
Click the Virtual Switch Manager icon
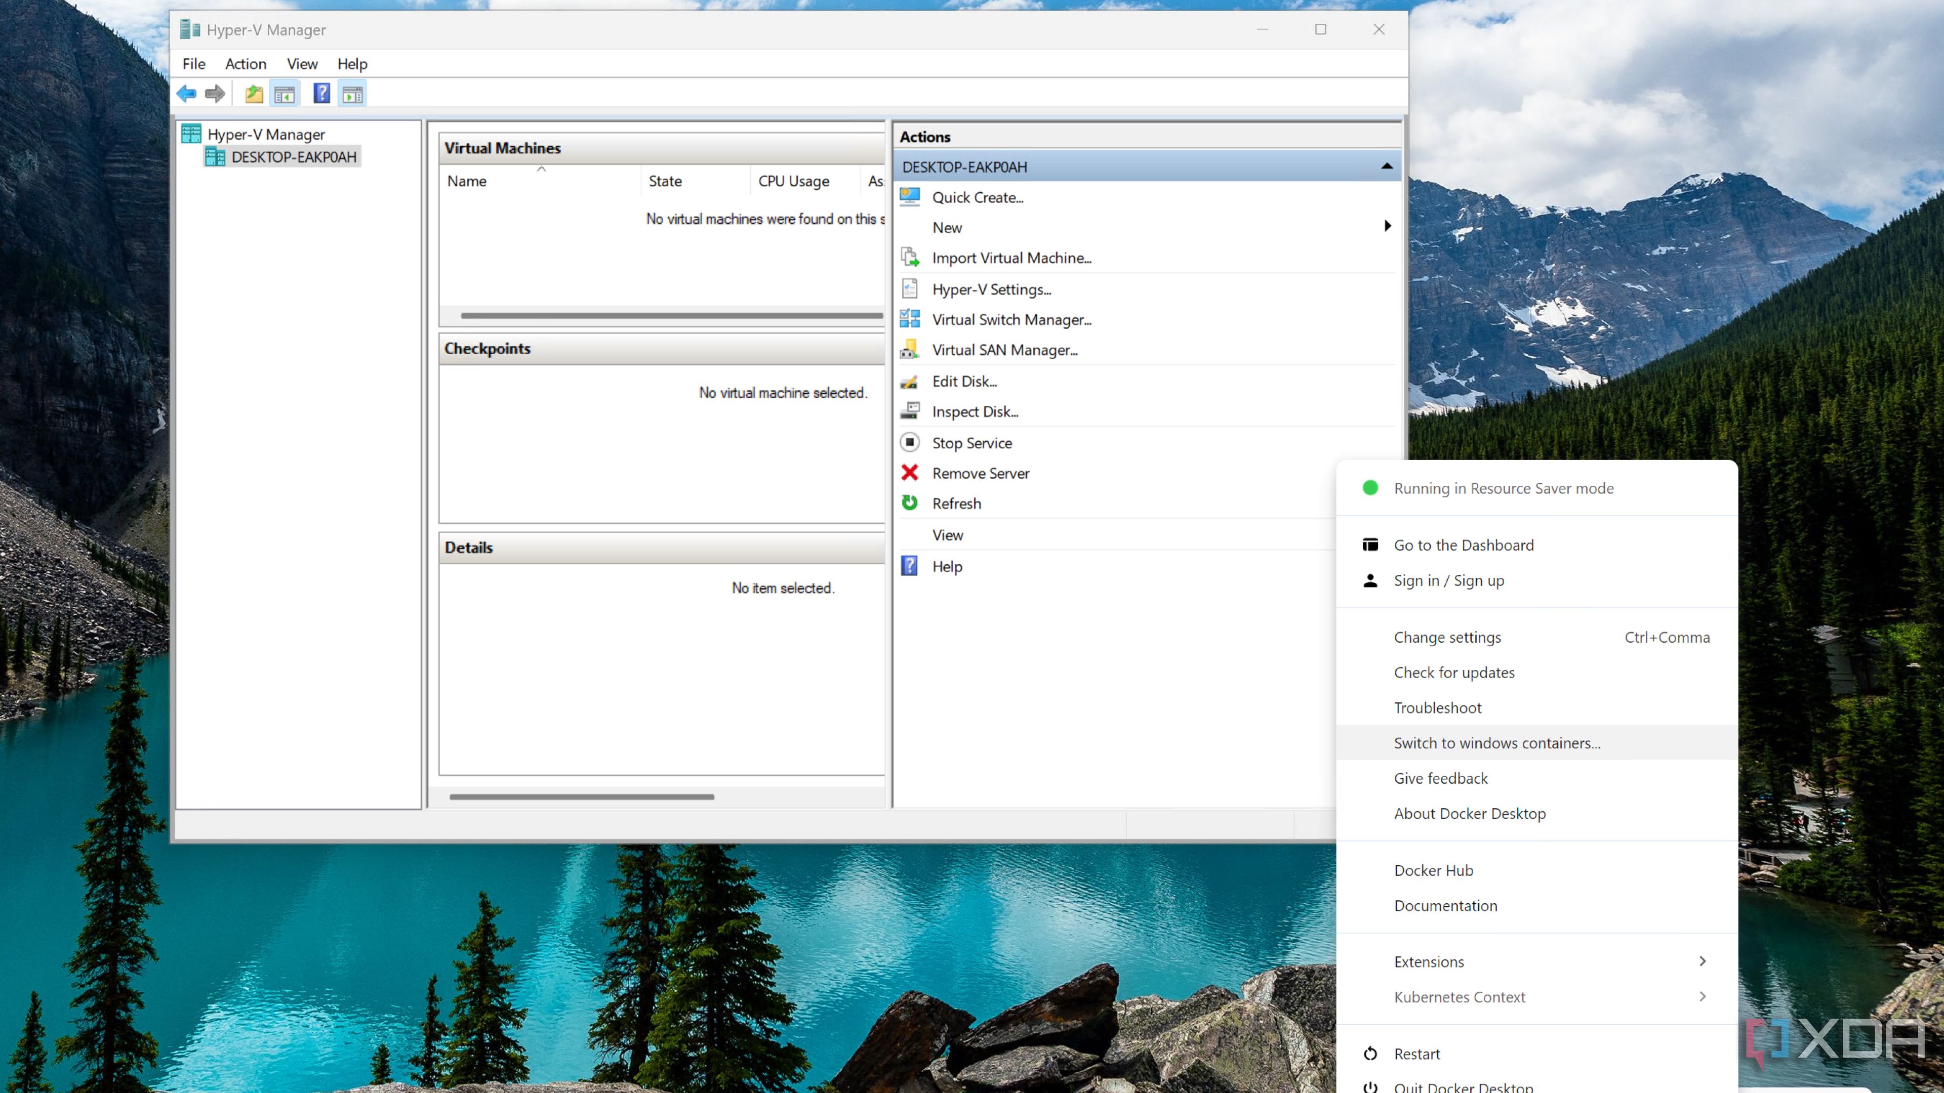pos(910,319)
